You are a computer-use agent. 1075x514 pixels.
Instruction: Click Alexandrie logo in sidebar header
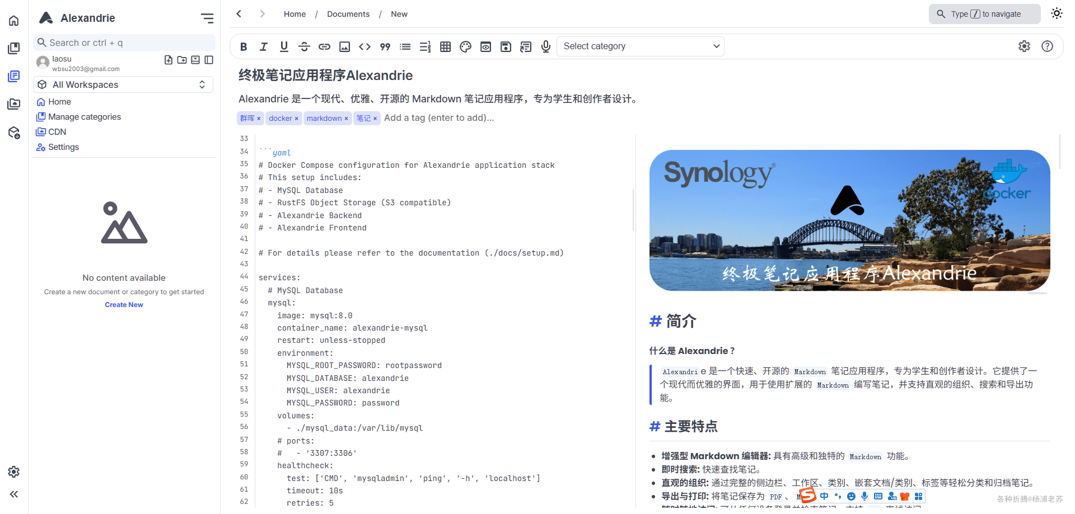tap(46, 18)
